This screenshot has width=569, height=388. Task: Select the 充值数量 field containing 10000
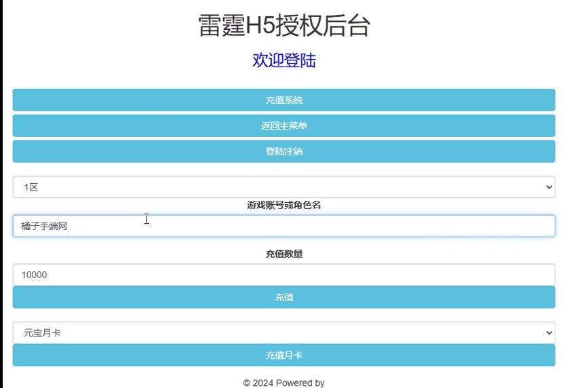[283, 275]
